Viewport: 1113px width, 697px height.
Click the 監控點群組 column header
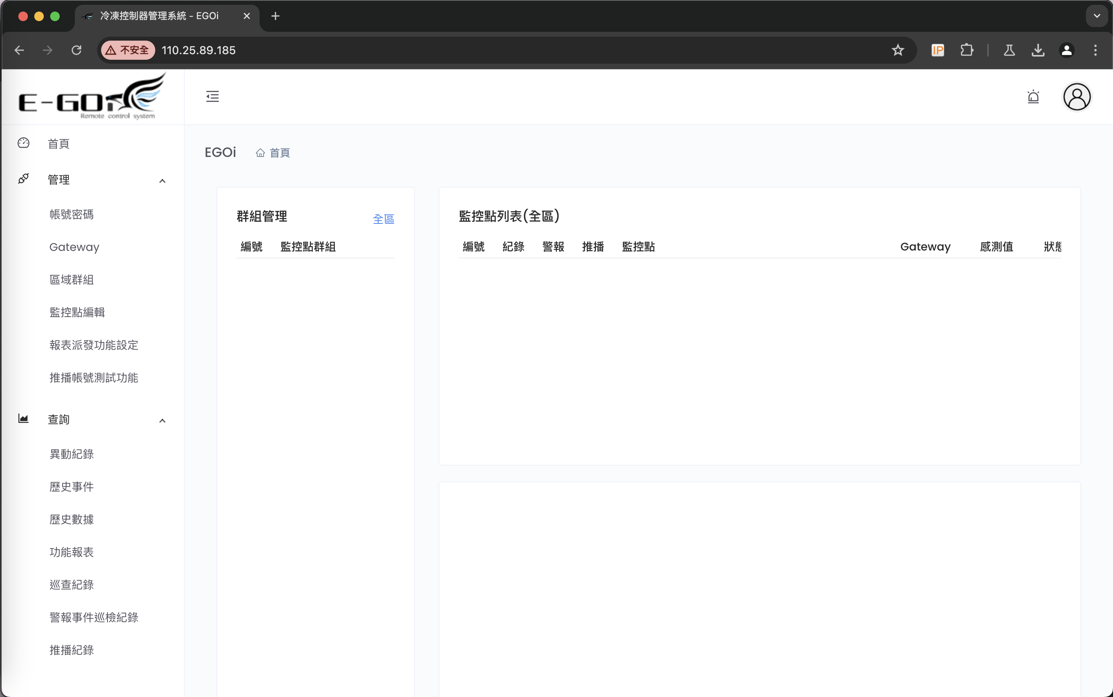pyautogui.click(x=308, y=247)
